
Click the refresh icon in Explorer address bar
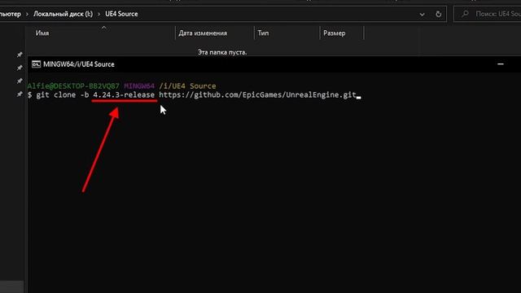438,15
